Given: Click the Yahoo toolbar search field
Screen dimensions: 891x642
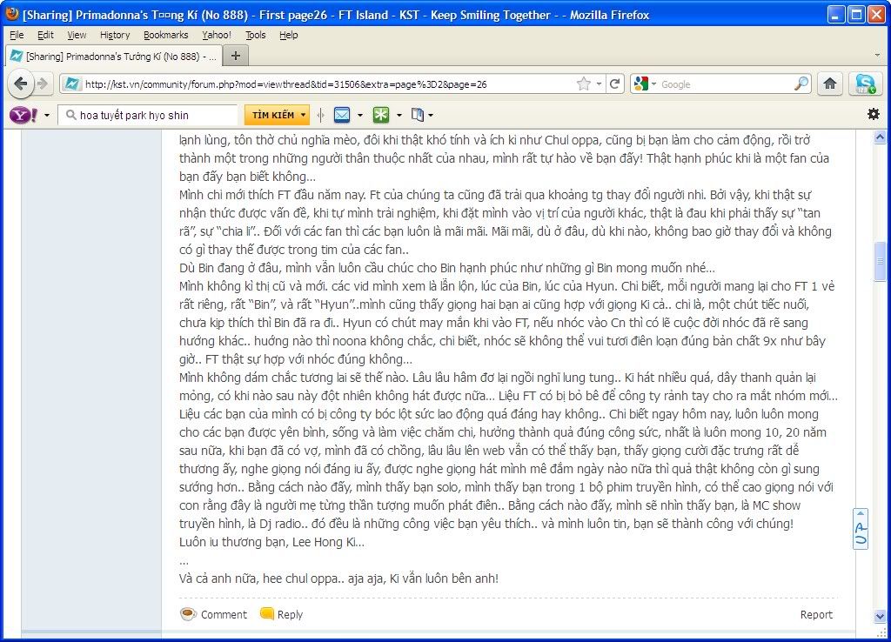Looking at the screenshot, I should [149, 116].
